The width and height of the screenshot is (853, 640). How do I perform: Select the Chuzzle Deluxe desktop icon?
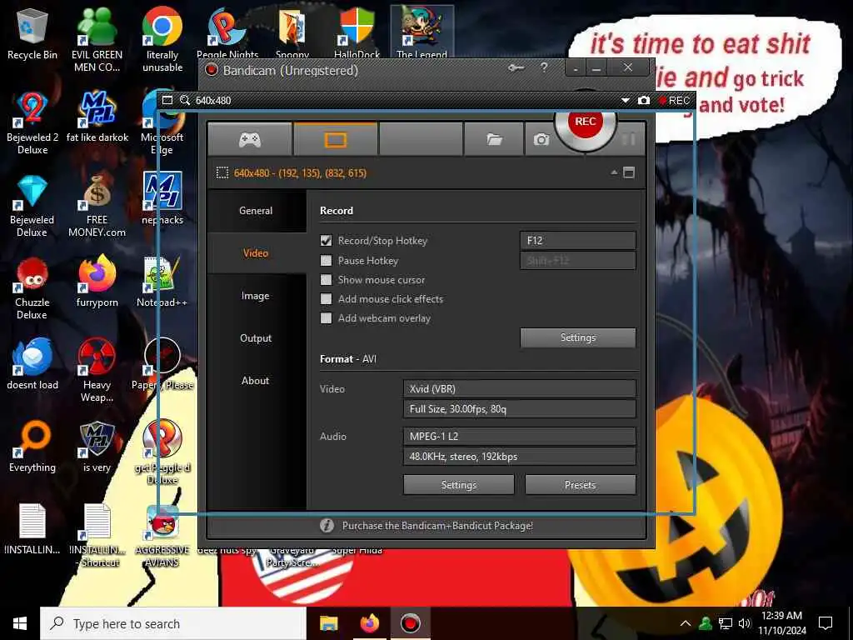(32, 288)
